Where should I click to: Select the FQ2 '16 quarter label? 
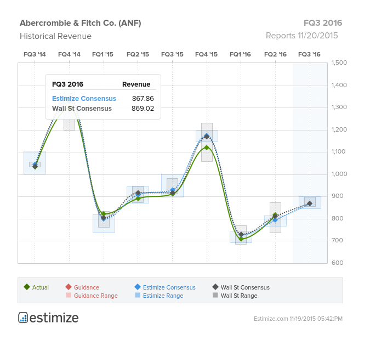pos(275,54)
